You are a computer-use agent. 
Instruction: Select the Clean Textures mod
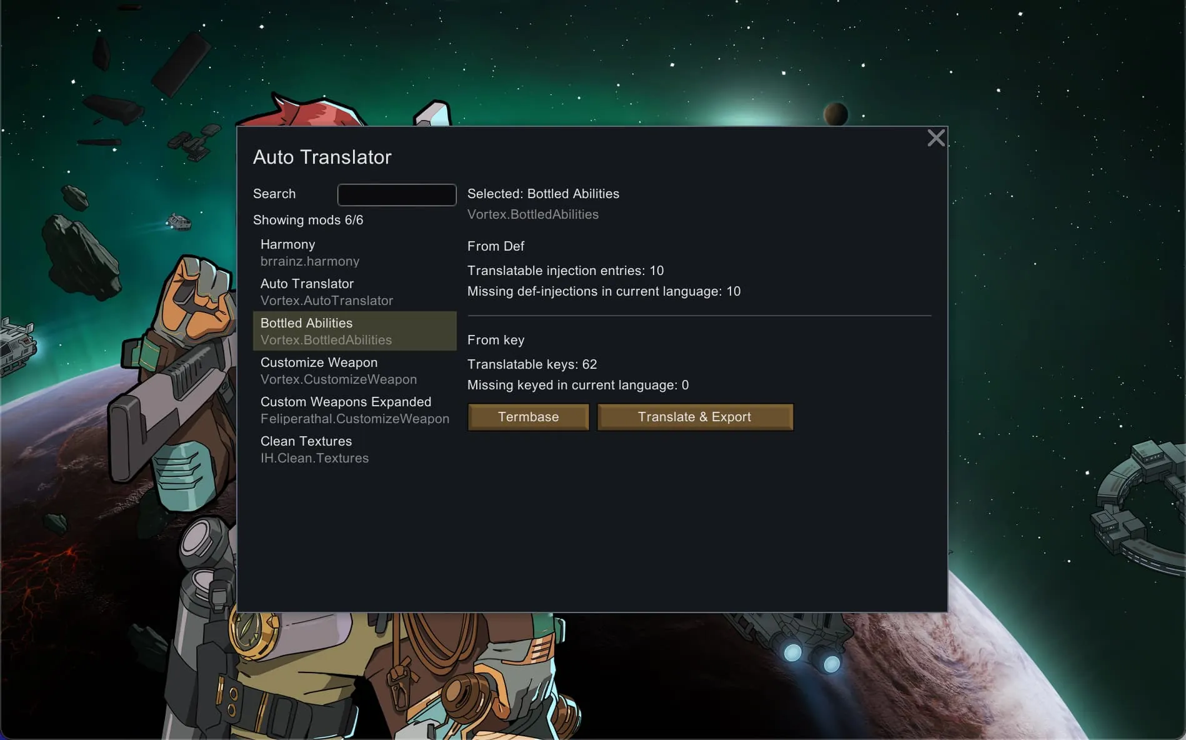pyautogui.click(x=354, y=449)
